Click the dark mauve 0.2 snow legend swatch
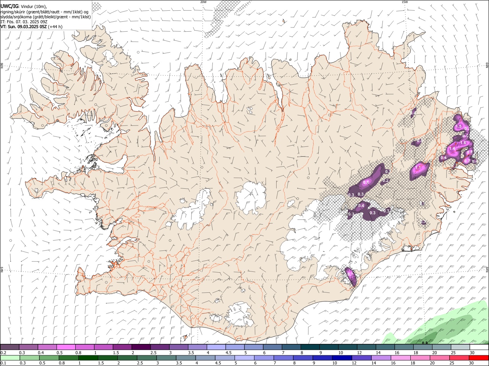The width and height of the screenshot is (489, 366). (x=10, y=347)
